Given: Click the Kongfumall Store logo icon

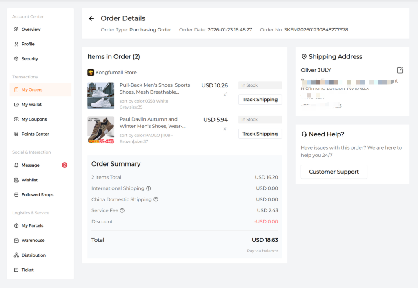Looking at the screenshot, I should click(91, 72).
